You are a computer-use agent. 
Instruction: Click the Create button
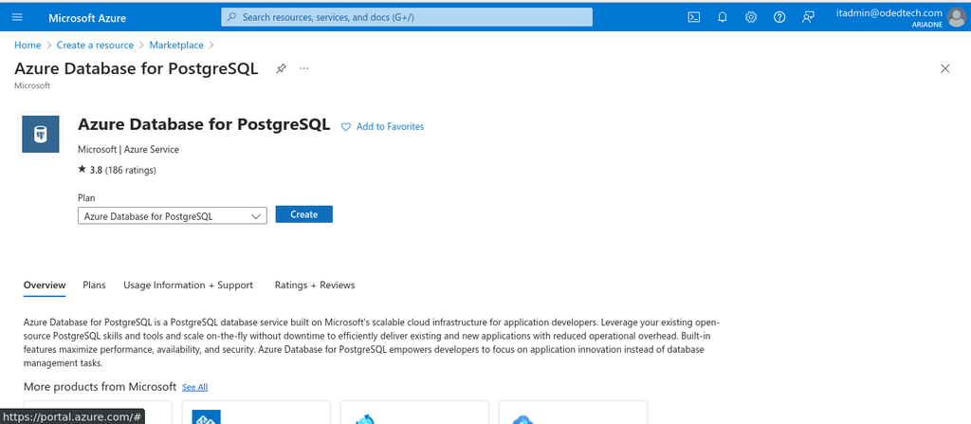tap(304, 214)
